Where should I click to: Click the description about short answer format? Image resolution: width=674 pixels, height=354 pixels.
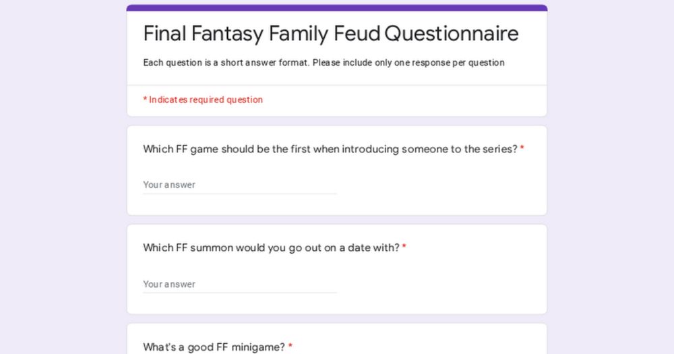click(x=324, y=63)
